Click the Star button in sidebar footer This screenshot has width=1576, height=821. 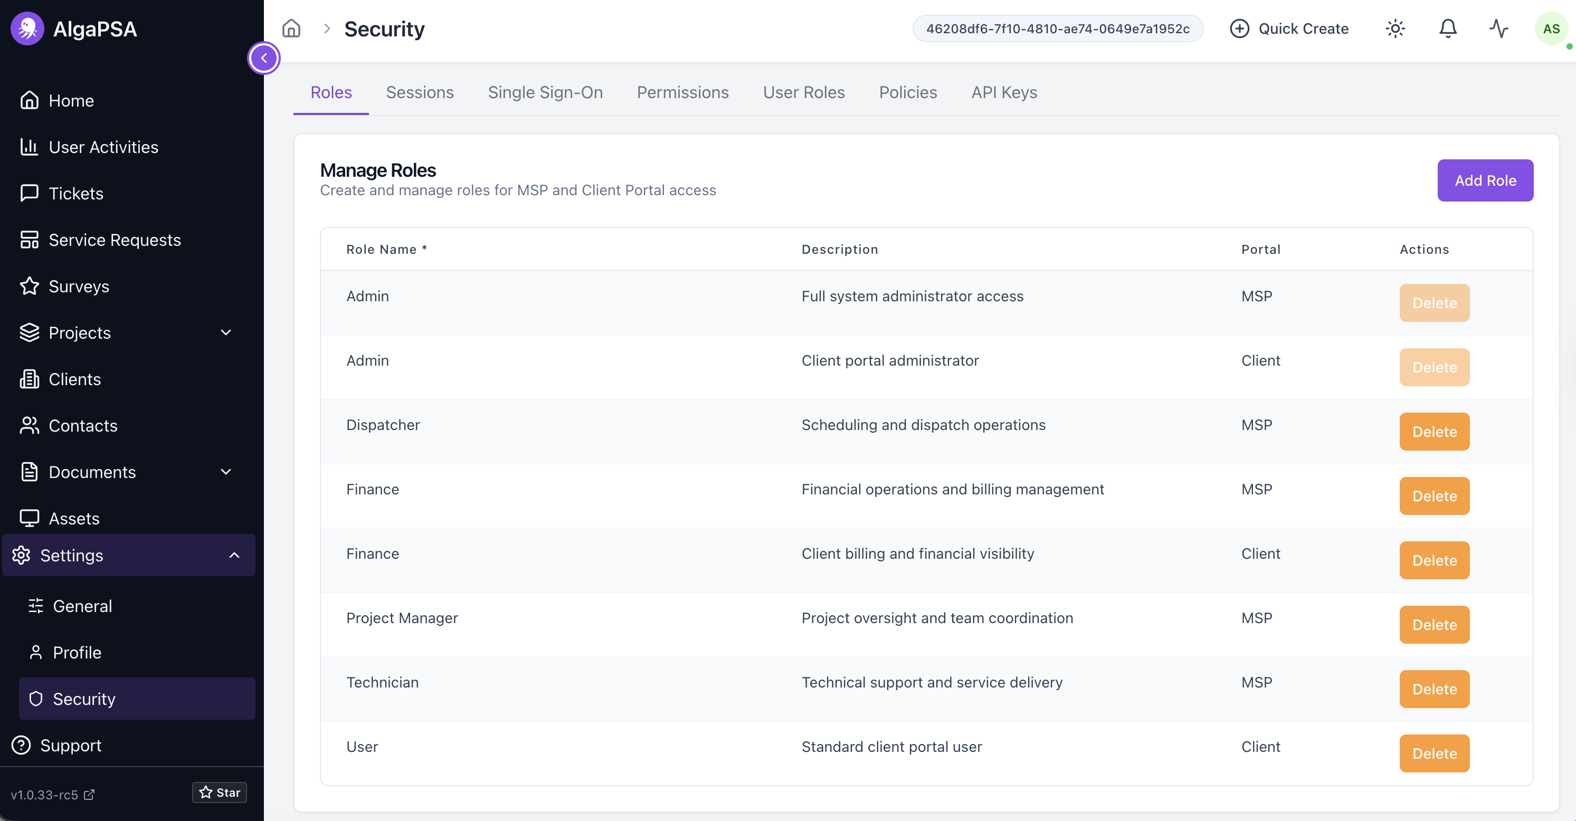tap(220, 793)
